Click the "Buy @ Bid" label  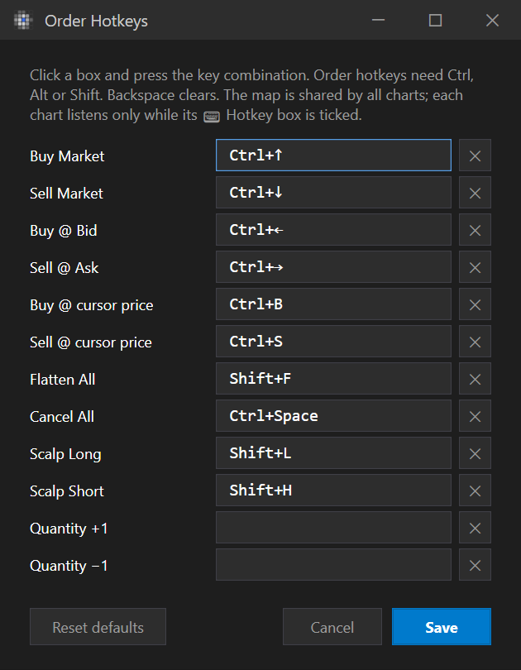coord(63,230)
